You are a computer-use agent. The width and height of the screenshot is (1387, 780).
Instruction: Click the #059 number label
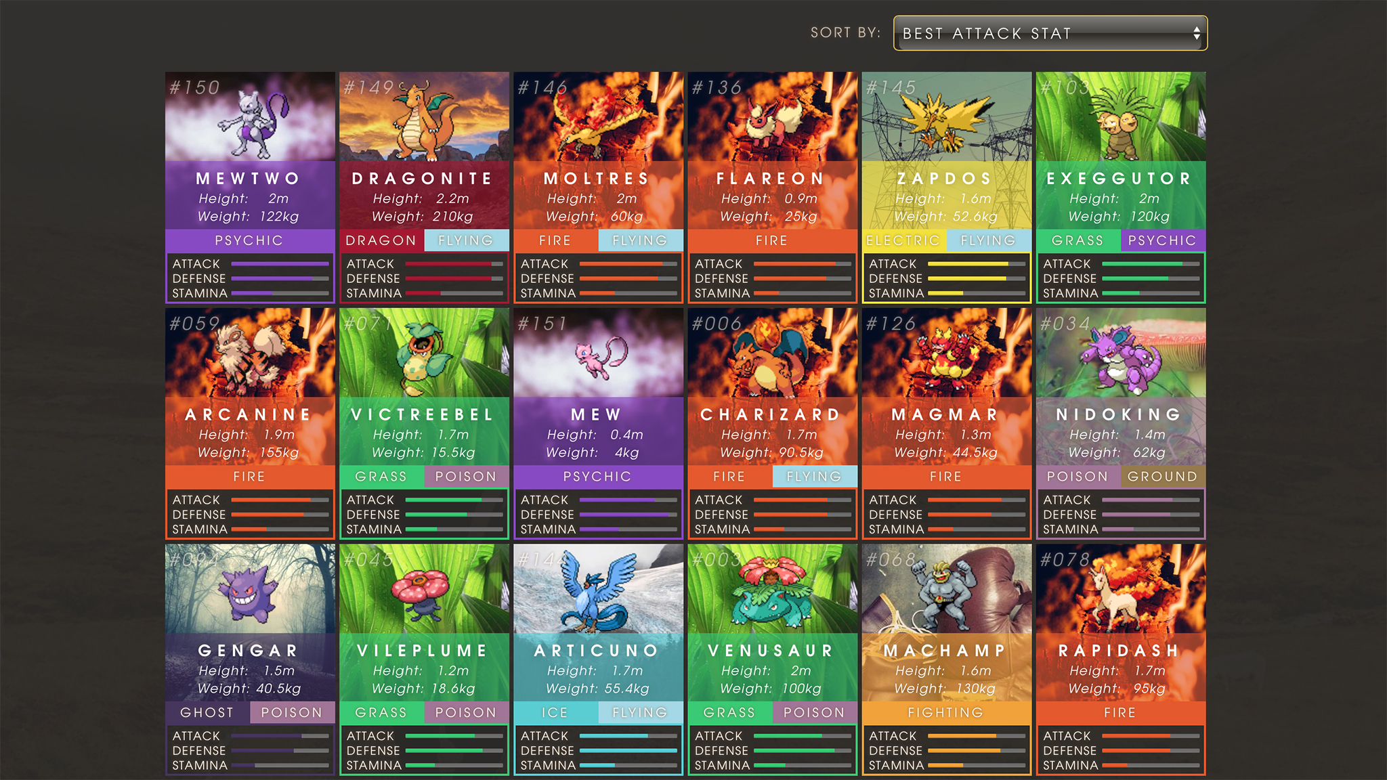click(x=195, y=324)
